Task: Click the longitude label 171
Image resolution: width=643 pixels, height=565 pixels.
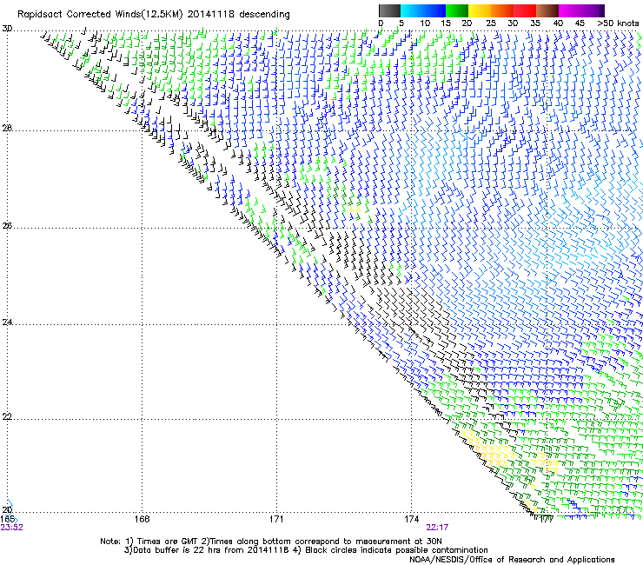Action: (276, 519)
